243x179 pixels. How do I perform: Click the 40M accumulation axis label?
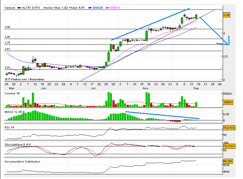226,171
